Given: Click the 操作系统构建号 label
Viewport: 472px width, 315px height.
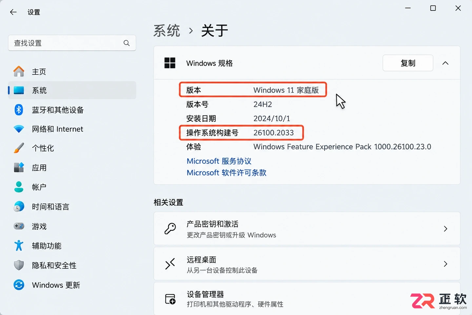Looking at the screenshot, I should (212, 133).
